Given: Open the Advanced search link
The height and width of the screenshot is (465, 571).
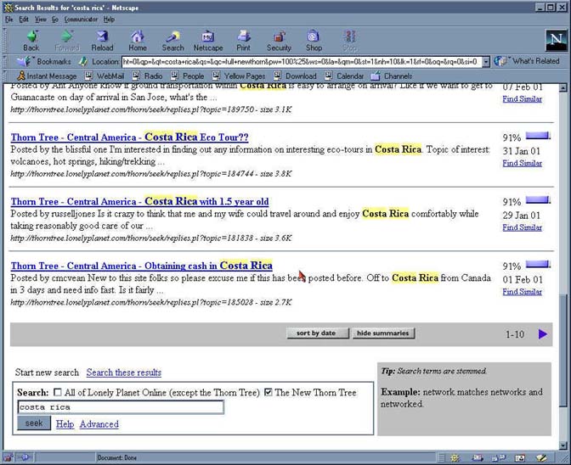Looking at the screenshot, I should [99, 424].
